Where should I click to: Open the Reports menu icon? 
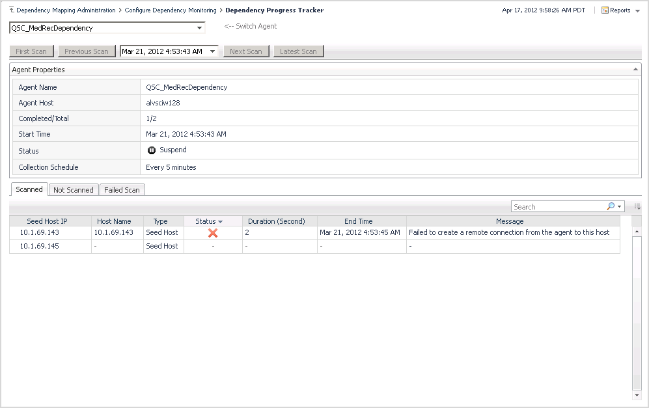(x=605, y=10)
